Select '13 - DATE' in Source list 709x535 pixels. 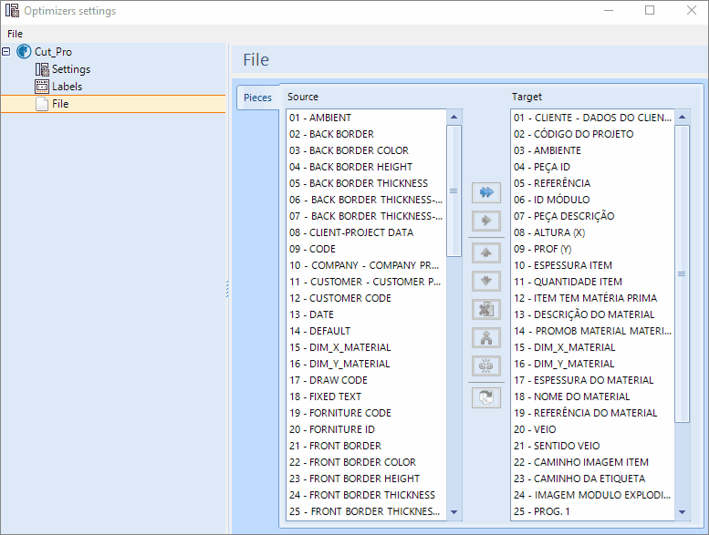(x=367, y=314)
